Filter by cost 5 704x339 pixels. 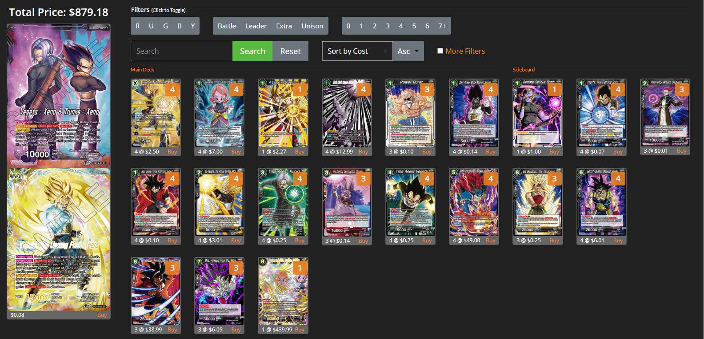414,26
